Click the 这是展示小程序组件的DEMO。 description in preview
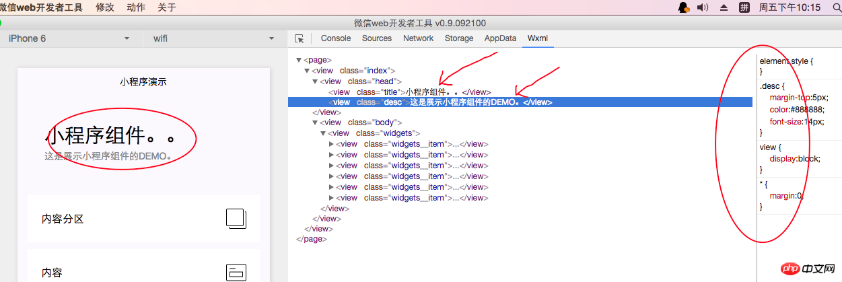 click(x=108, y=156)
